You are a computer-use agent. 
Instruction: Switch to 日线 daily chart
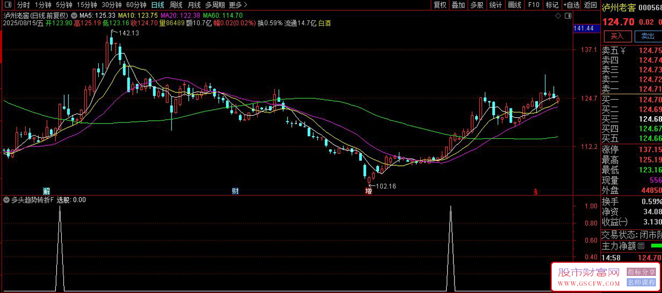tap(158, 5)
